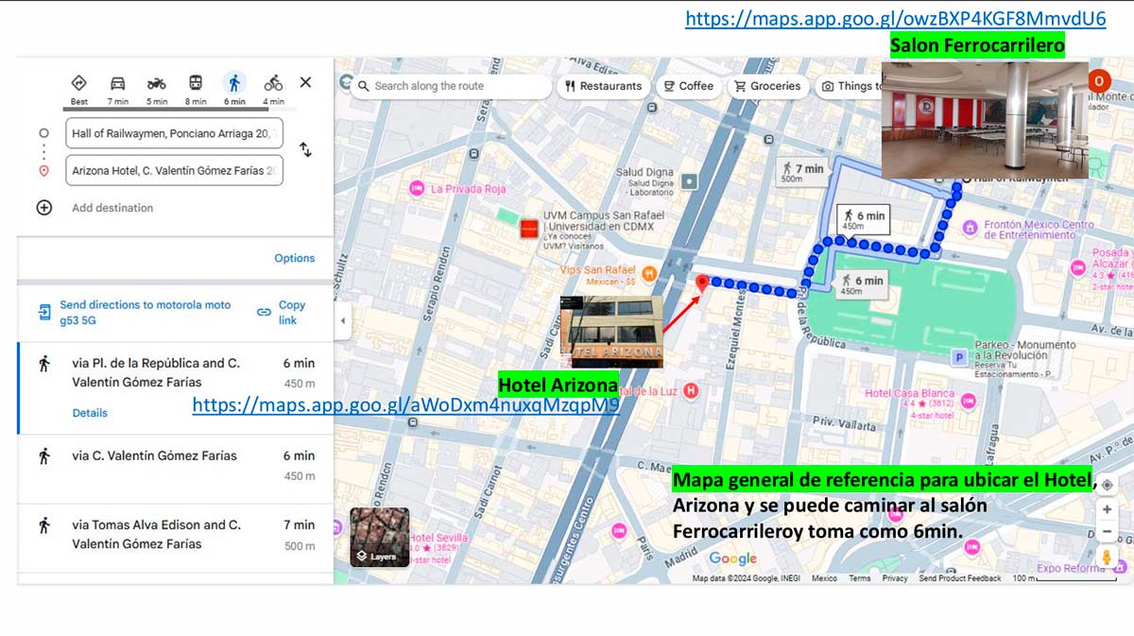Open route Options
This screenshot has height=636, width=1134.
tap(295, 258)
